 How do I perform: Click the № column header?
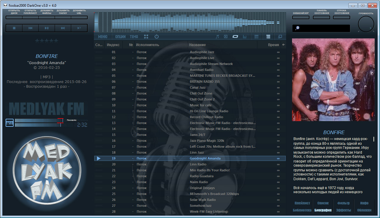coord(128,45)
